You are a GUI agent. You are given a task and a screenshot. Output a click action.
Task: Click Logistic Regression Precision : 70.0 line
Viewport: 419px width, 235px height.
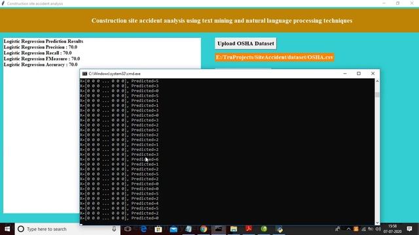point(41,47)
